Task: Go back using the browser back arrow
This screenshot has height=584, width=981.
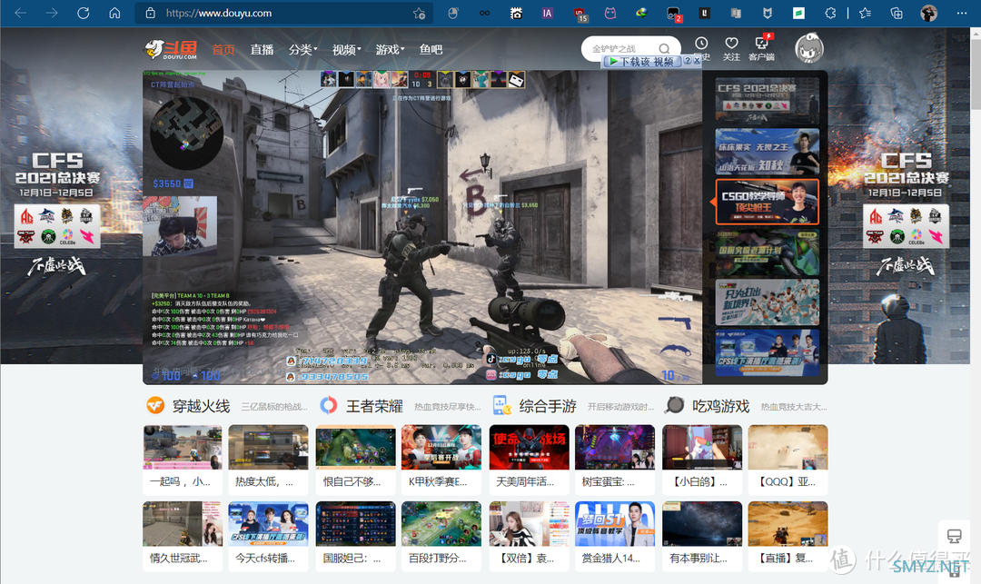Action: pyautogui.click(x=21, y=13)
